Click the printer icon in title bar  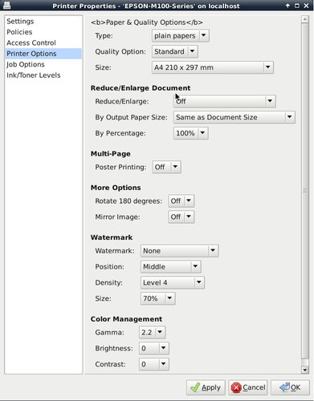point(7,5)
